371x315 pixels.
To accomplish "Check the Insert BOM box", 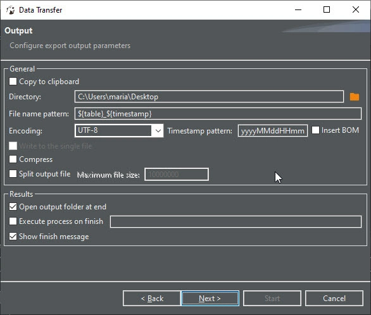I will pos(315,130).
